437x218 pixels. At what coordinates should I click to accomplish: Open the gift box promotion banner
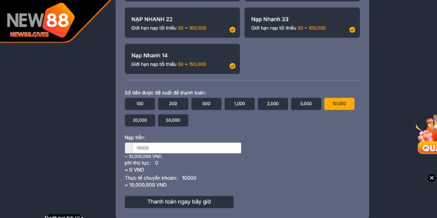coord(427,135)
